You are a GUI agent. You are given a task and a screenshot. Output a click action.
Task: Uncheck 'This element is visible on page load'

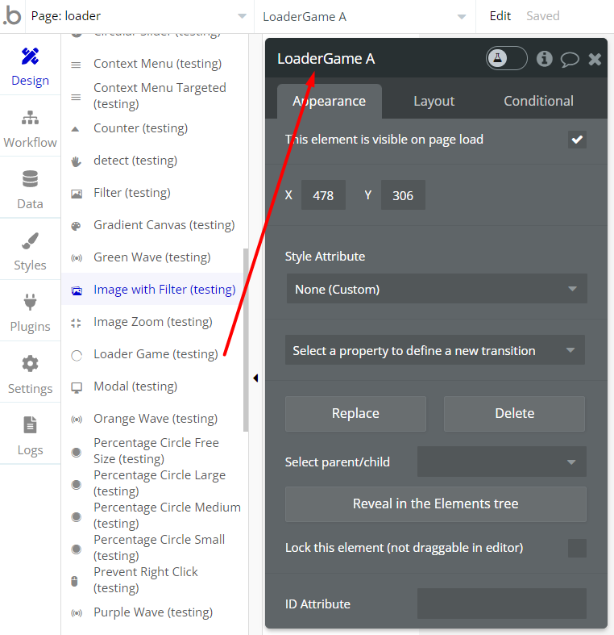point(577,140)
